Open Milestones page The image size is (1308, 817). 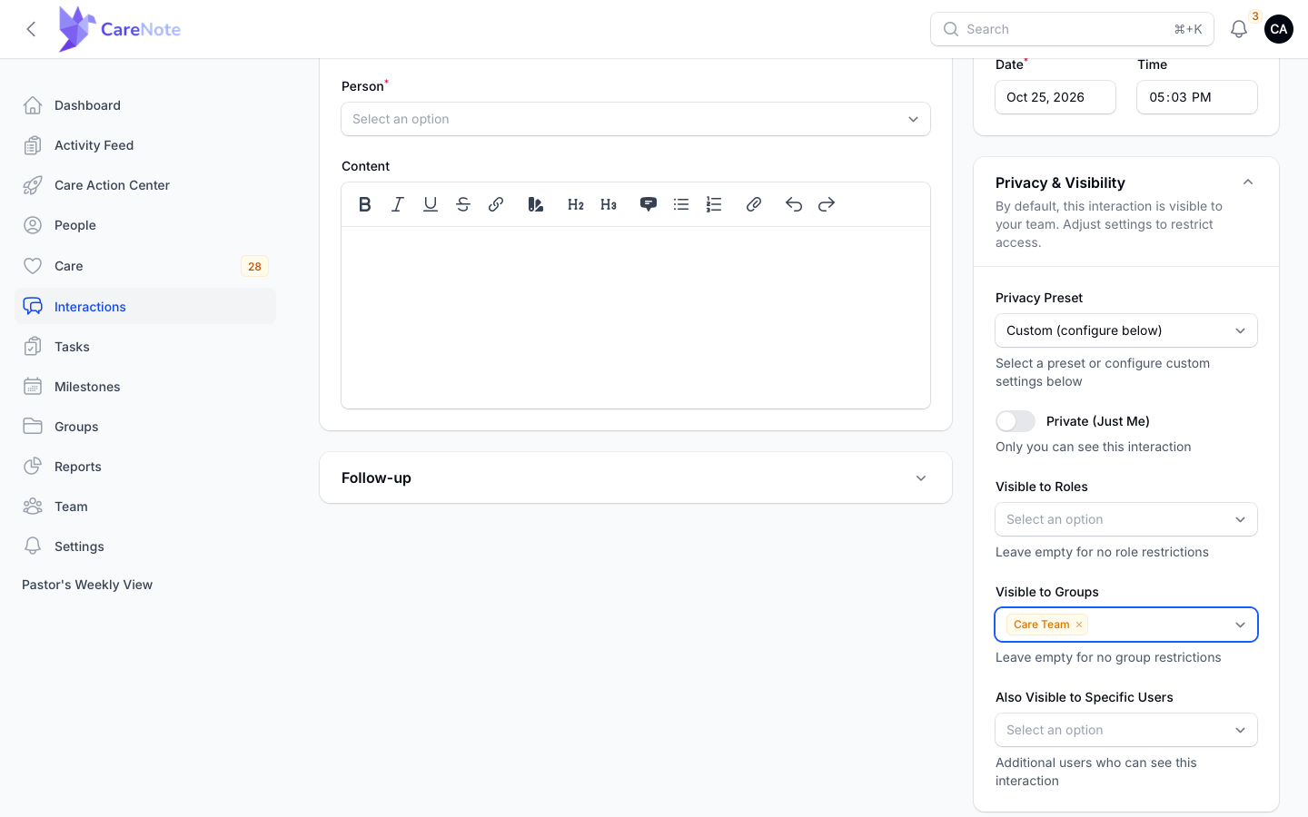[145, 387]
